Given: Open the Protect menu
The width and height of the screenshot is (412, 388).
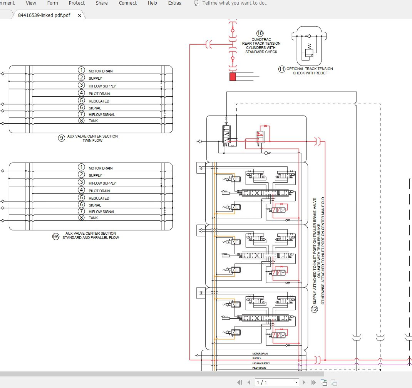Looking at the screenshot, I should pos(77,3).
